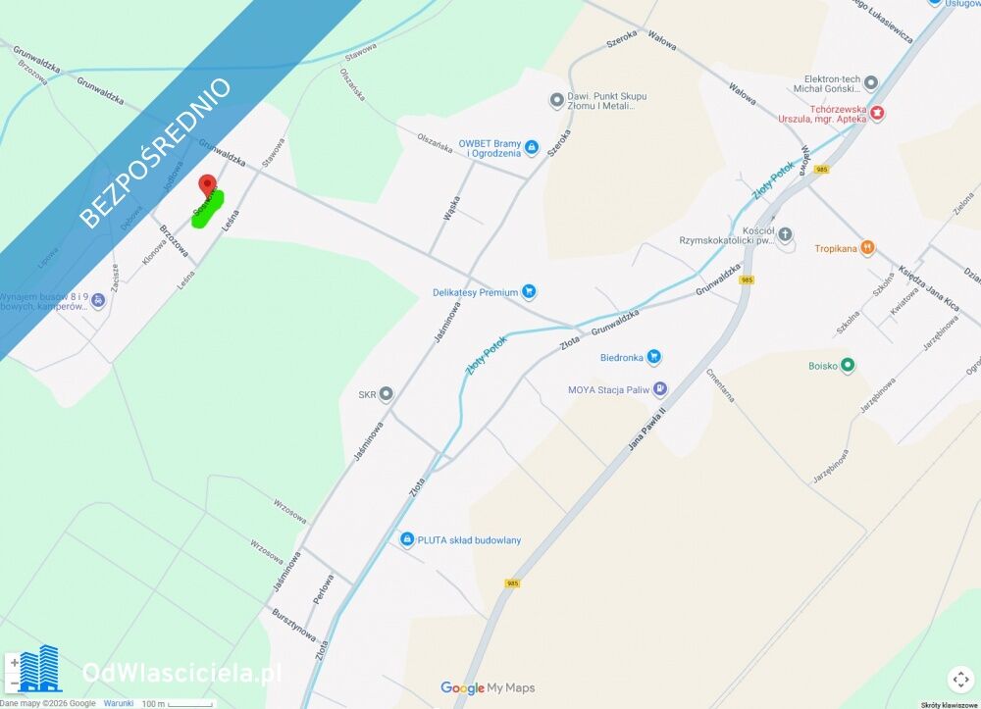Open the Tropikana restaurant marker

pyautogui.click(x=867, y=247)
